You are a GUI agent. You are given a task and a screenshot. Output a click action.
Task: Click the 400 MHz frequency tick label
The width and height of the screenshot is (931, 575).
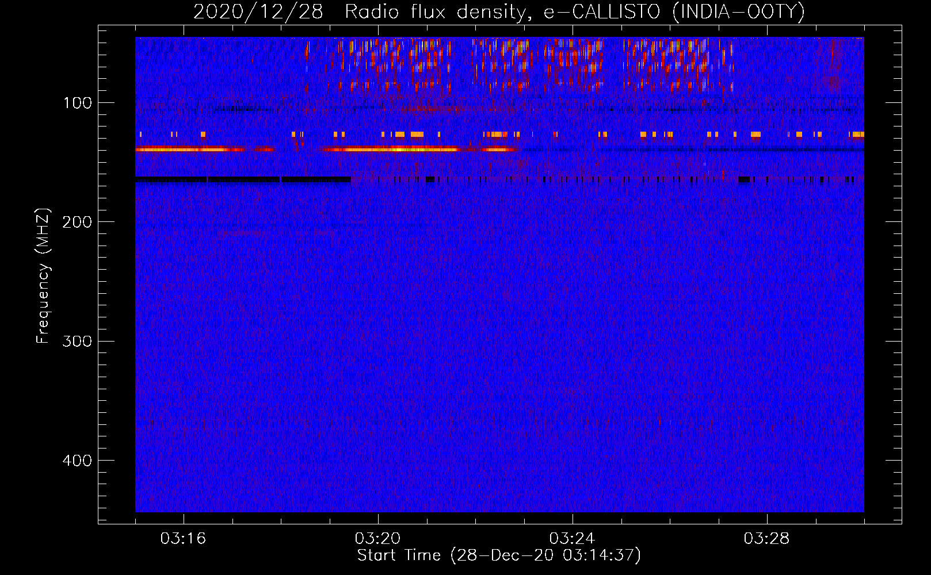pos(78,461)
